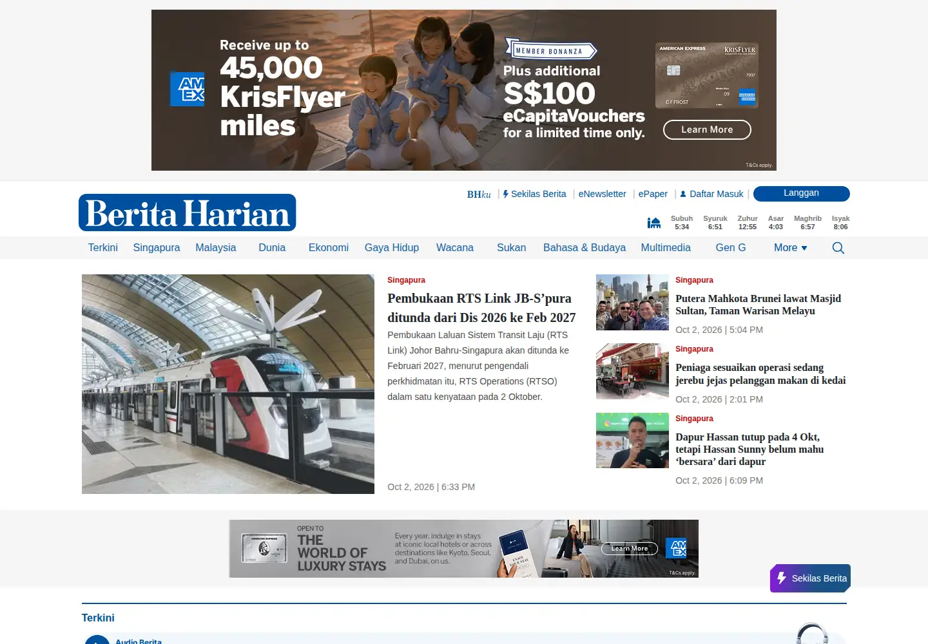This screenshot has width=928, height=644.
Task: Go to the Multimedia section
Action: tap(666, 248)
